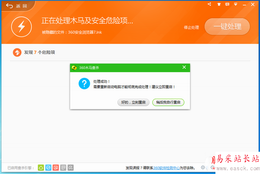Click 稍后我自行重启 button
The image size is (260, 174).
168,102
